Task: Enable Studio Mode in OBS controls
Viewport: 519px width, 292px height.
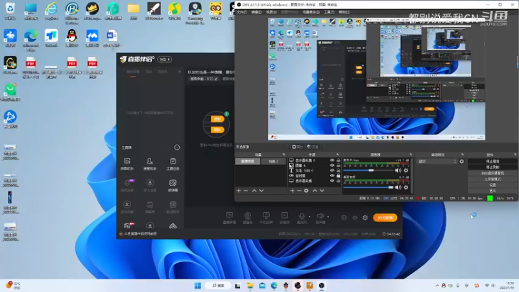Action: pyautogui.click(x=492, y=179)
